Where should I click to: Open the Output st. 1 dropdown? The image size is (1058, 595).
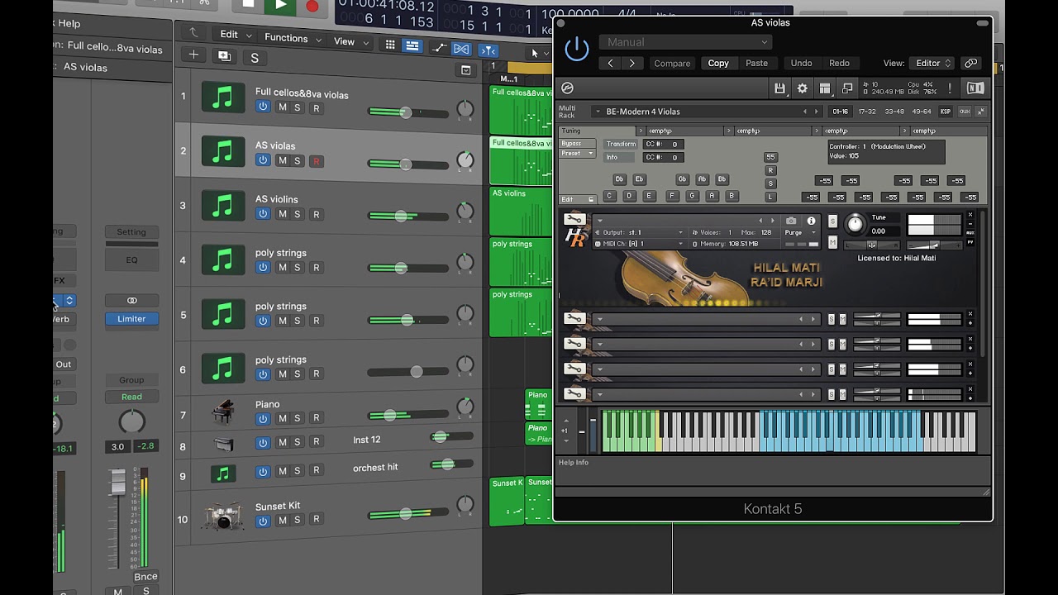[639, 233]
